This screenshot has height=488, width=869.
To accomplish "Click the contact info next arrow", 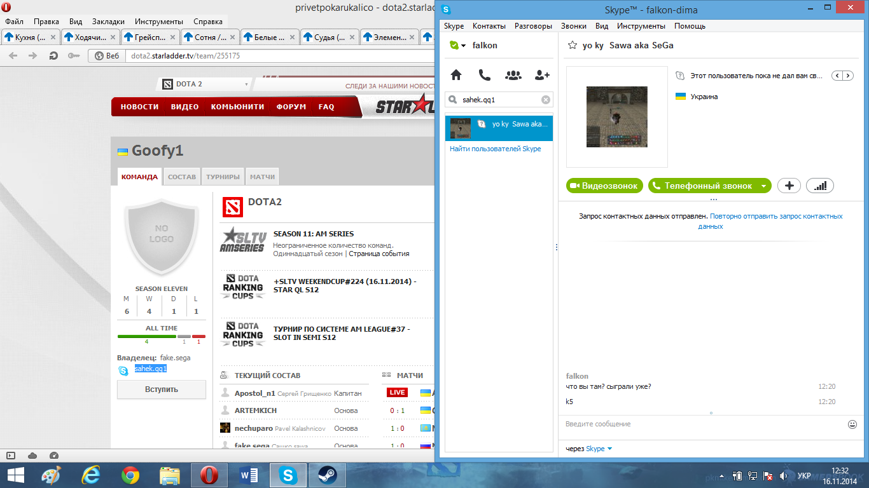I will [849, 76].
